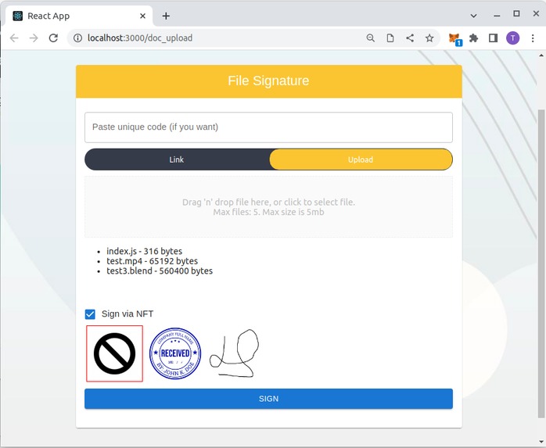Viewport: 546px width, 448px height.
Task: Maximize the browser window
Action: click(x=517, y=13)
